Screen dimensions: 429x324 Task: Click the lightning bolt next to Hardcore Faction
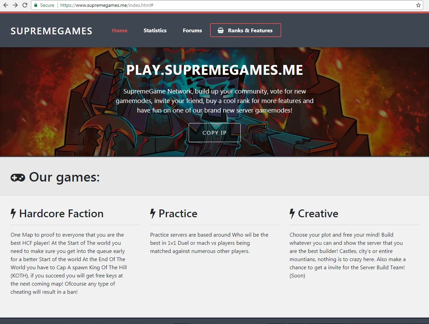tap(13, 214)
